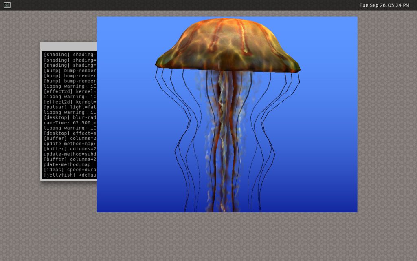
Task: Click the "[desktop] blur-rad" terminal line
Action: pos(70,117)
